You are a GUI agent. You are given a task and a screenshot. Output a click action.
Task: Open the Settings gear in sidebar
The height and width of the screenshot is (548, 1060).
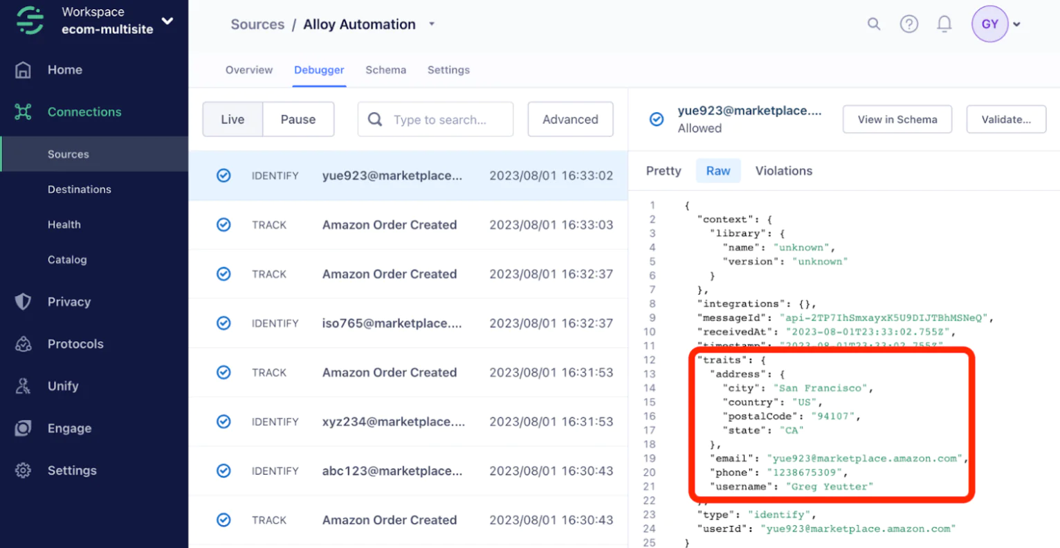[x=23, y=471]
